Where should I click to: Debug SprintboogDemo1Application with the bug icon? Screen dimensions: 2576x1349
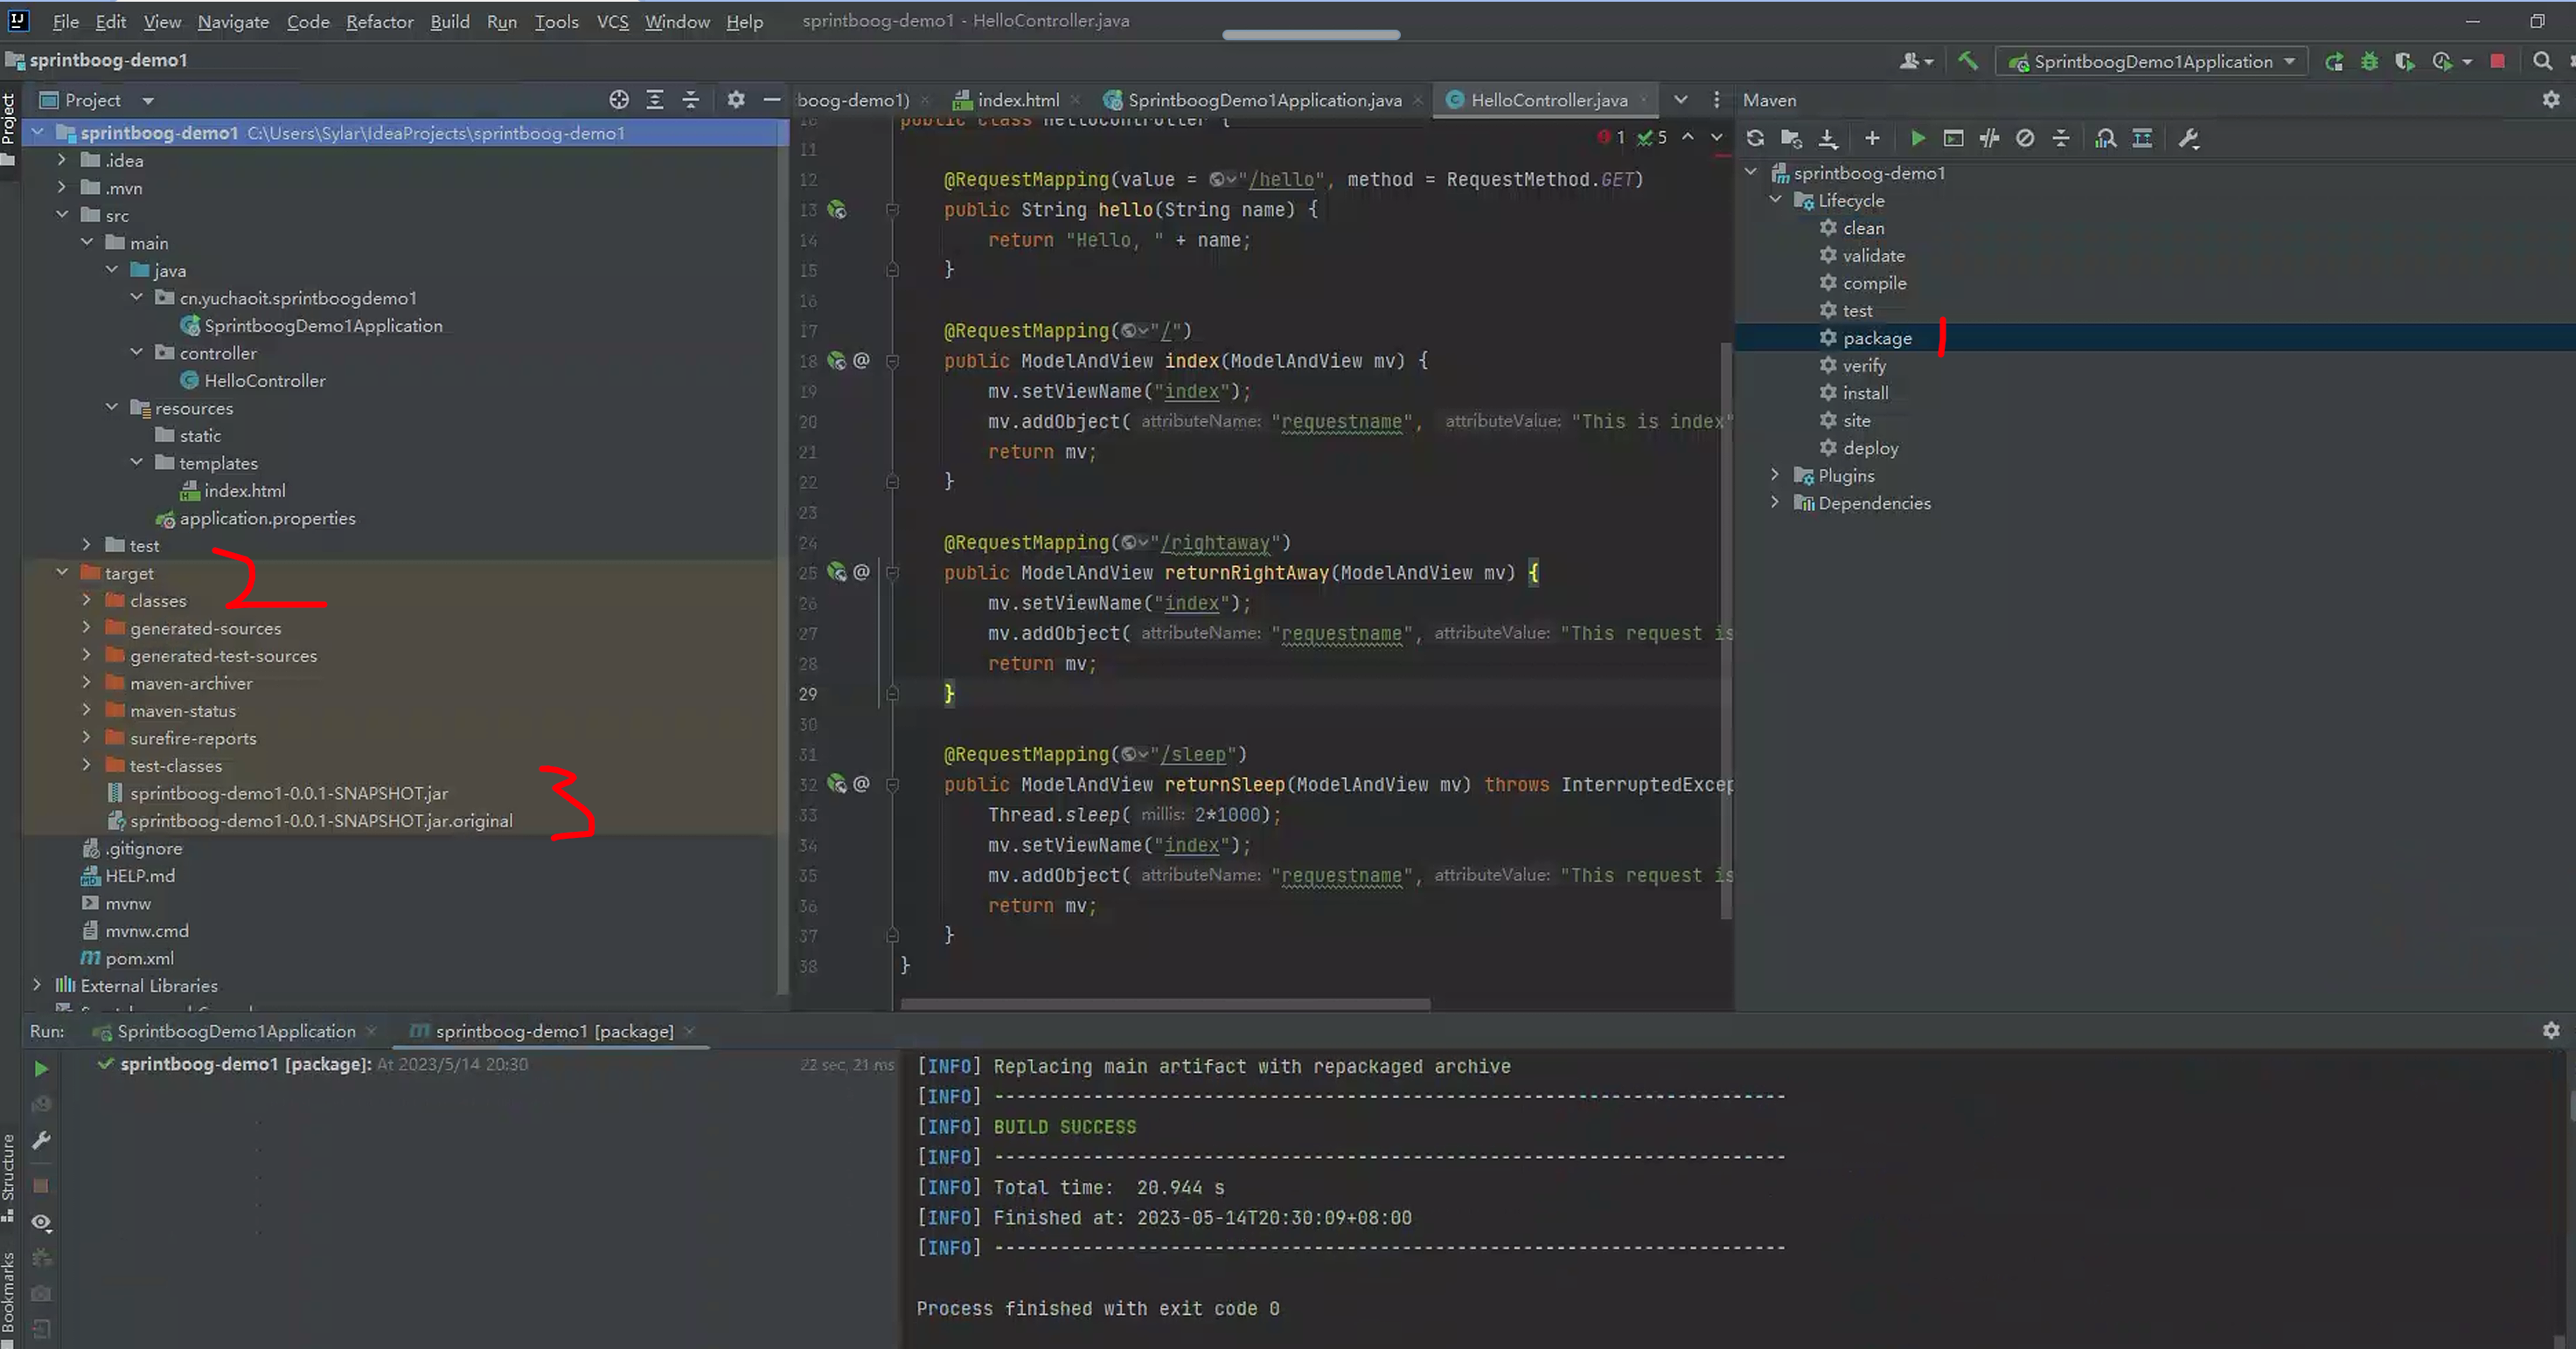click(2369, 61)
